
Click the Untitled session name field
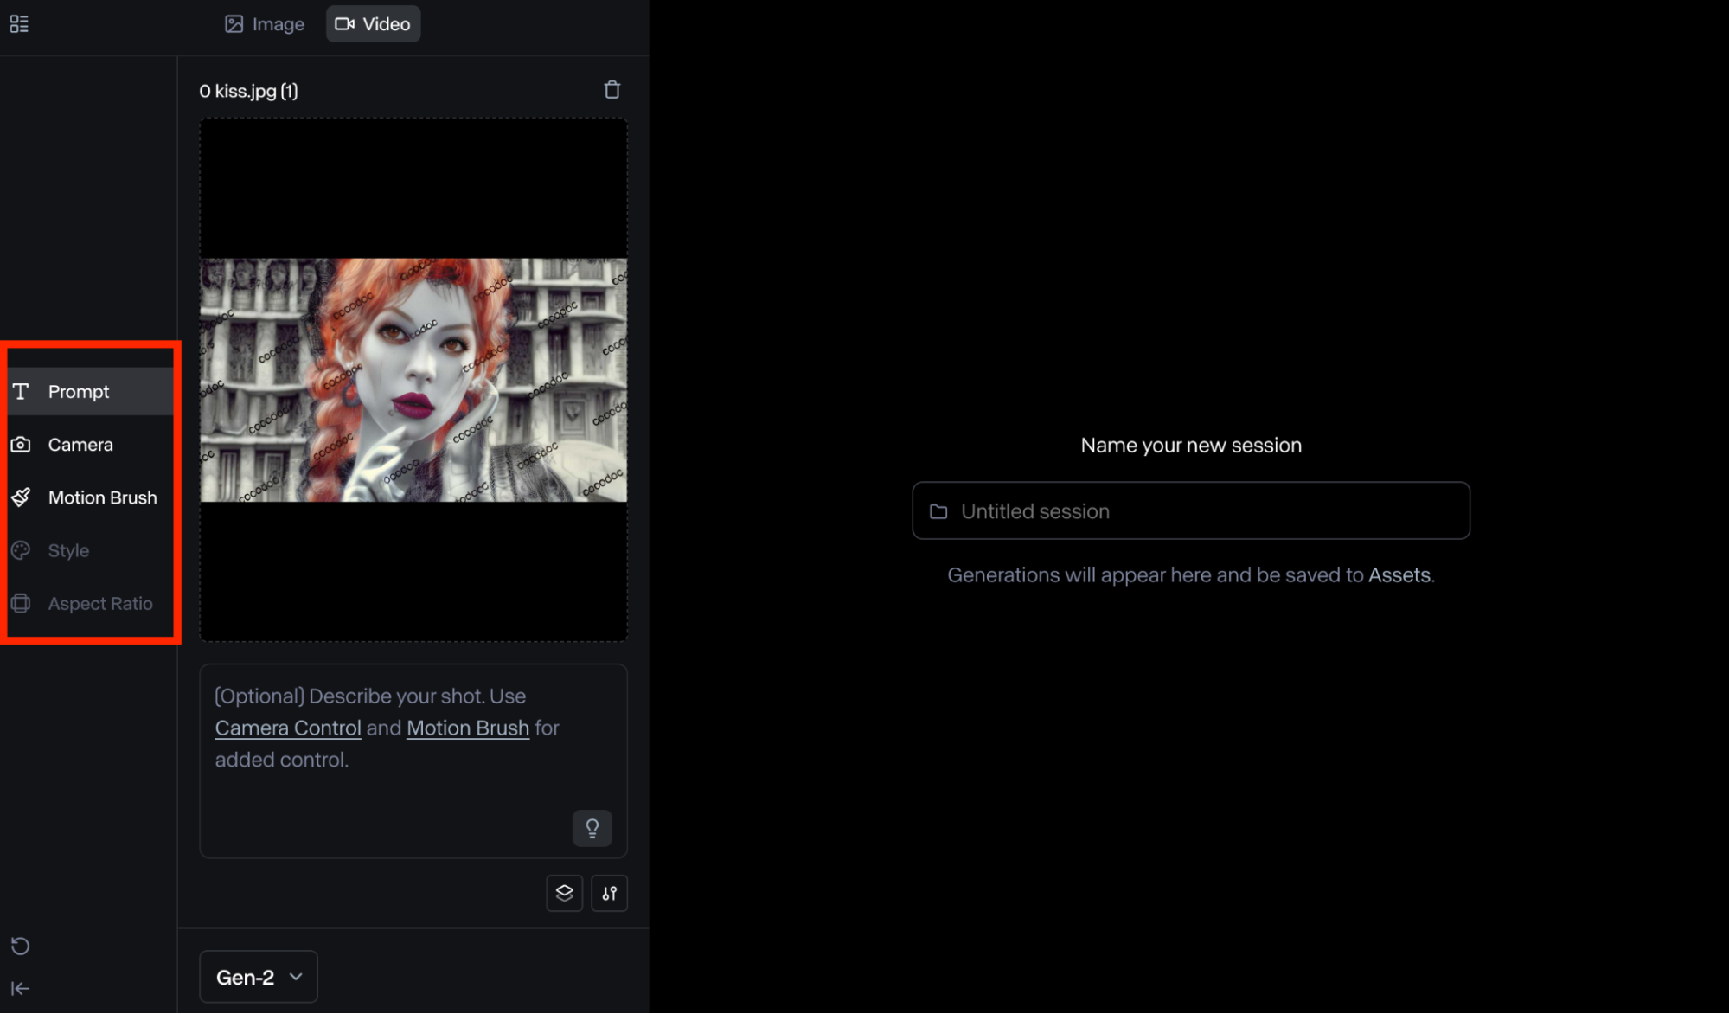tap(1191, 510)
